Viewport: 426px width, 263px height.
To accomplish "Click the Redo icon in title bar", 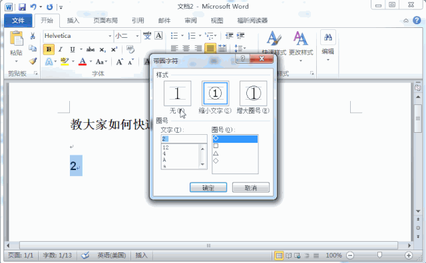I will [x=49, y=7].
